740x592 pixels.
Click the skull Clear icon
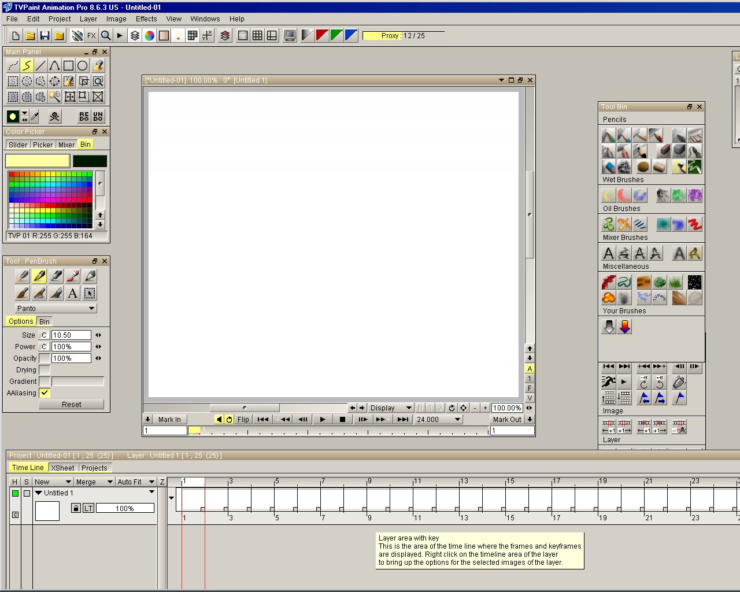coord(54,117)
